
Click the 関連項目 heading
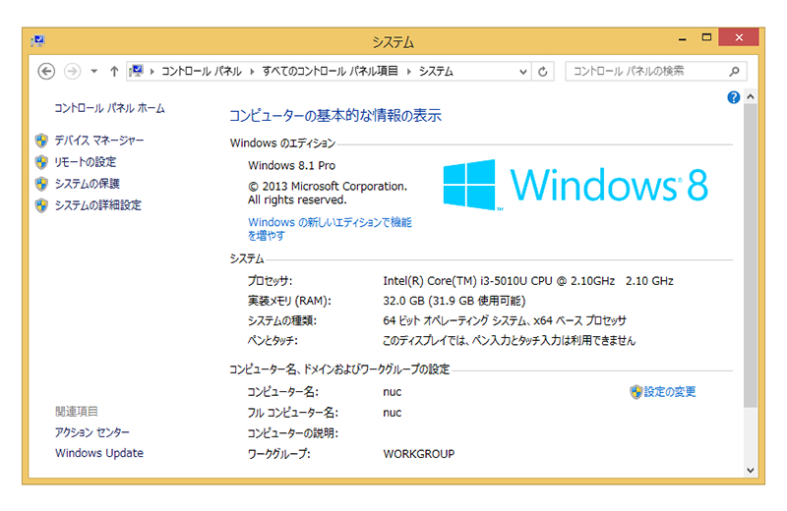click(77, 412)
